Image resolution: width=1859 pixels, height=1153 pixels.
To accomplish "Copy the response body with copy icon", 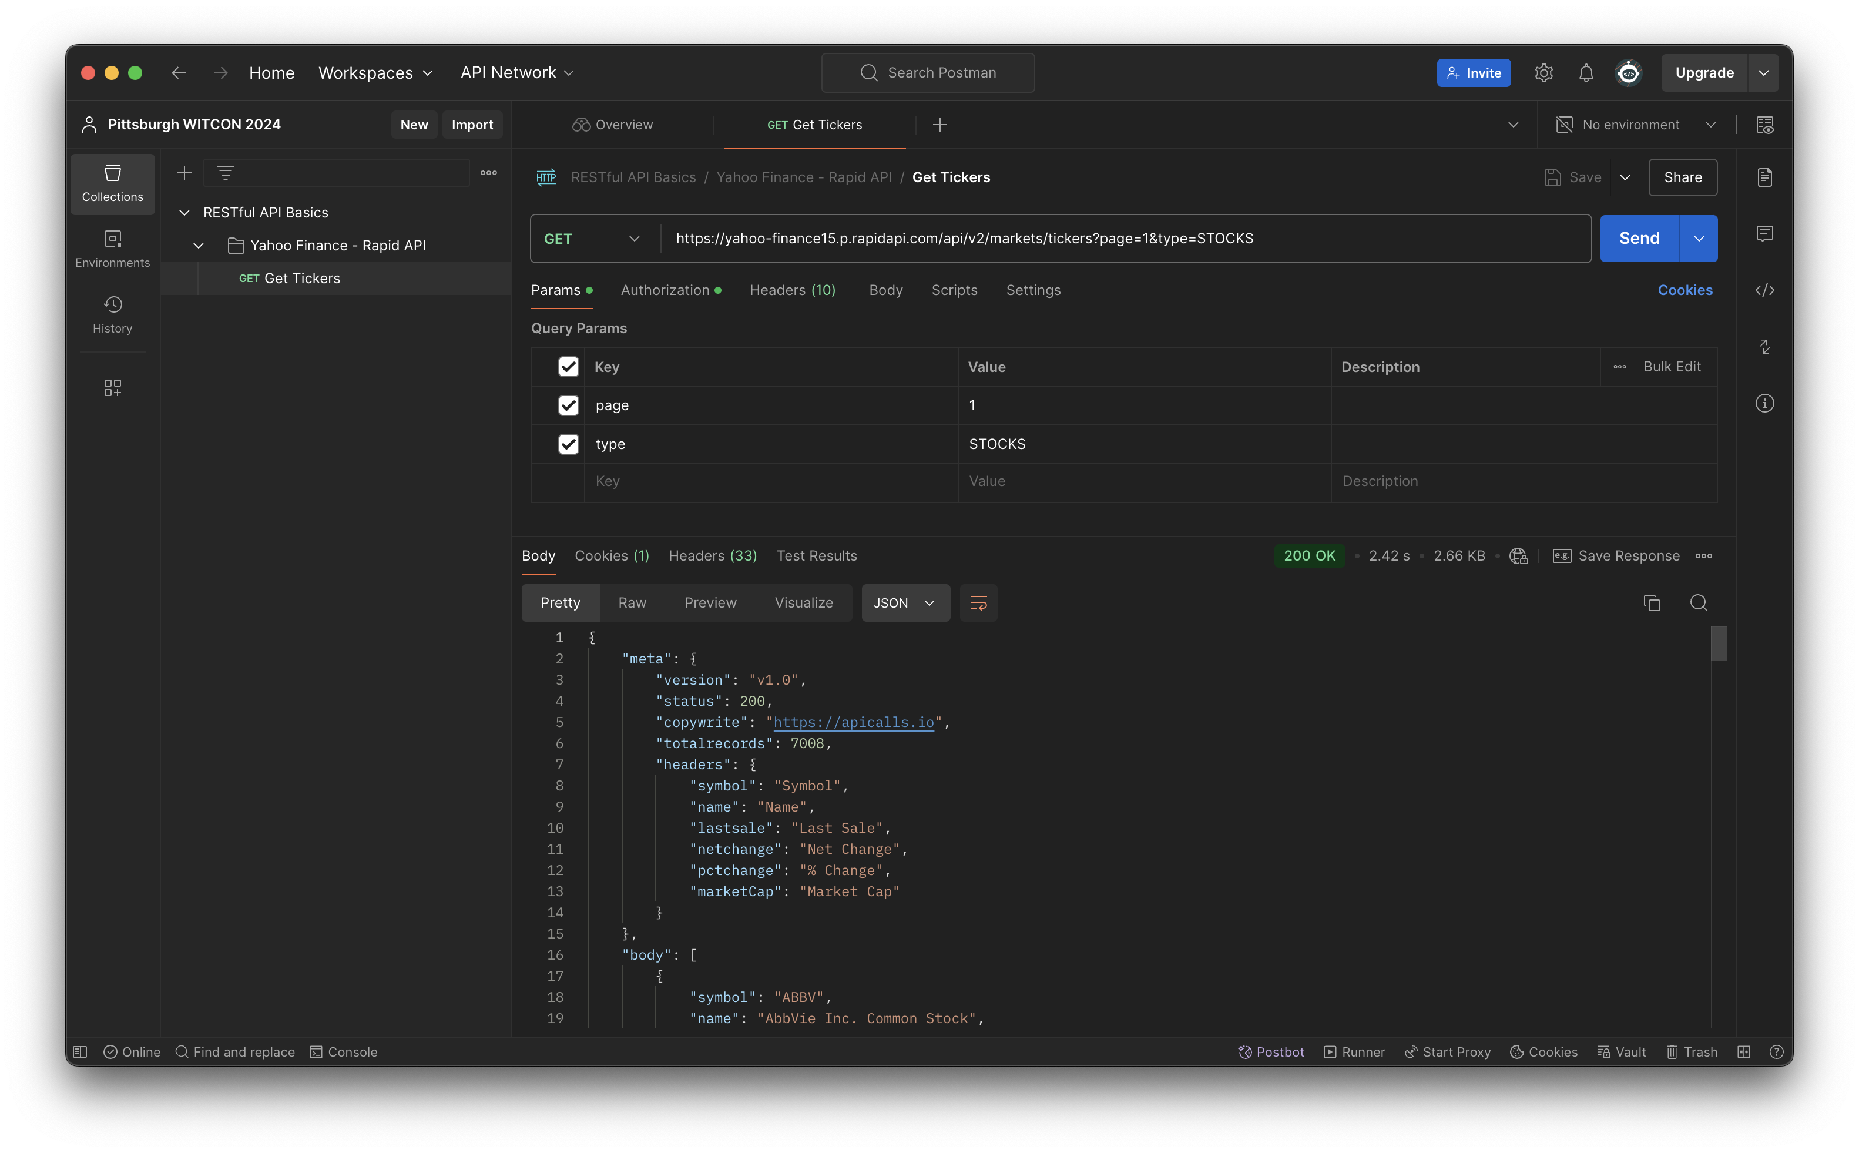I will point(1652,602).
